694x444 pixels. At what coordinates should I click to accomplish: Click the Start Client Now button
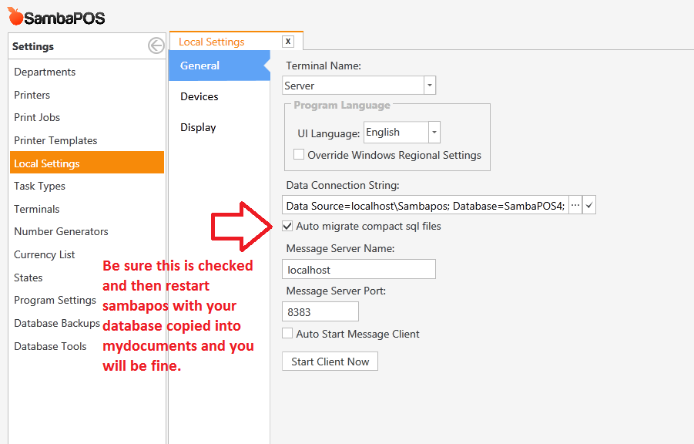coord(330,362)
